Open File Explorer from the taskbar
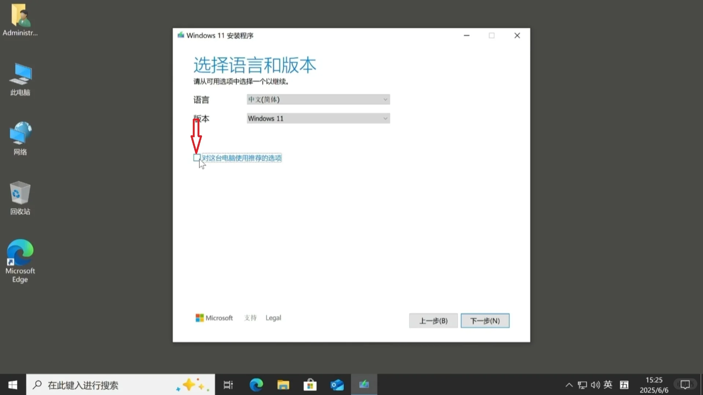This screenshot has width=703, height=395. (283, 384)
